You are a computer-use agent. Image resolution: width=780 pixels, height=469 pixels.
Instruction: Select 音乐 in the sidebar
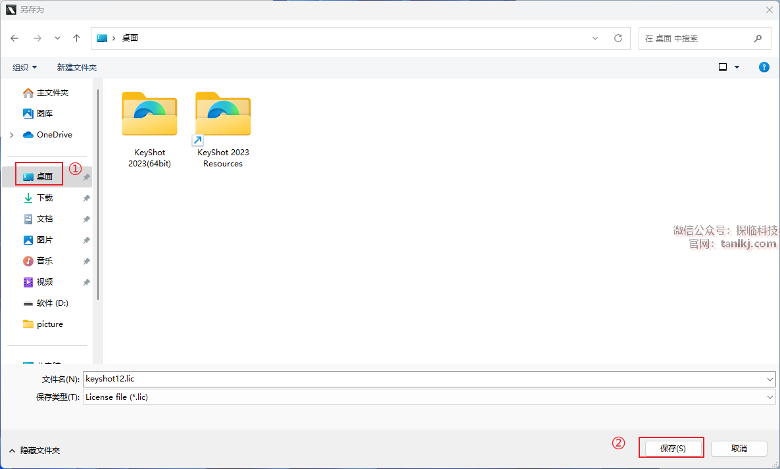[38, 260]
